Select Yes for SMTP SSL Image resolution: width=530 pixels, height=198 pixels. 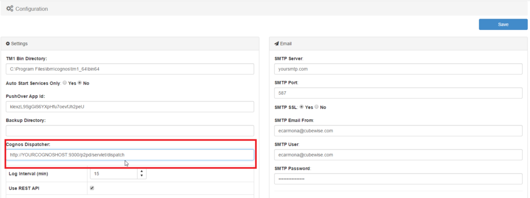pos(302,107)
